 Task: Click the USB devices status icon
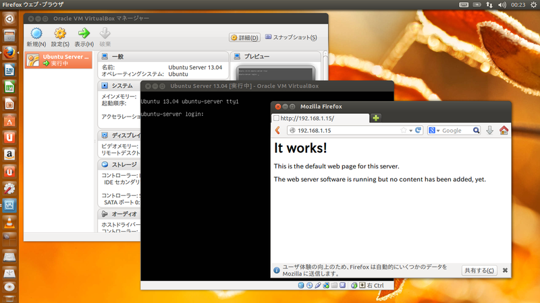tap(317, 285)
